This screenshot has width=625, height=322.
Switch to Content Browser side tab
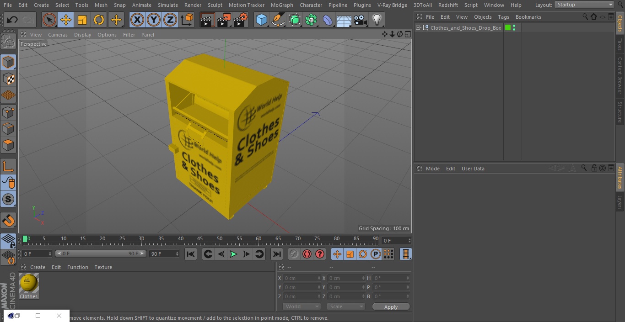620,75
